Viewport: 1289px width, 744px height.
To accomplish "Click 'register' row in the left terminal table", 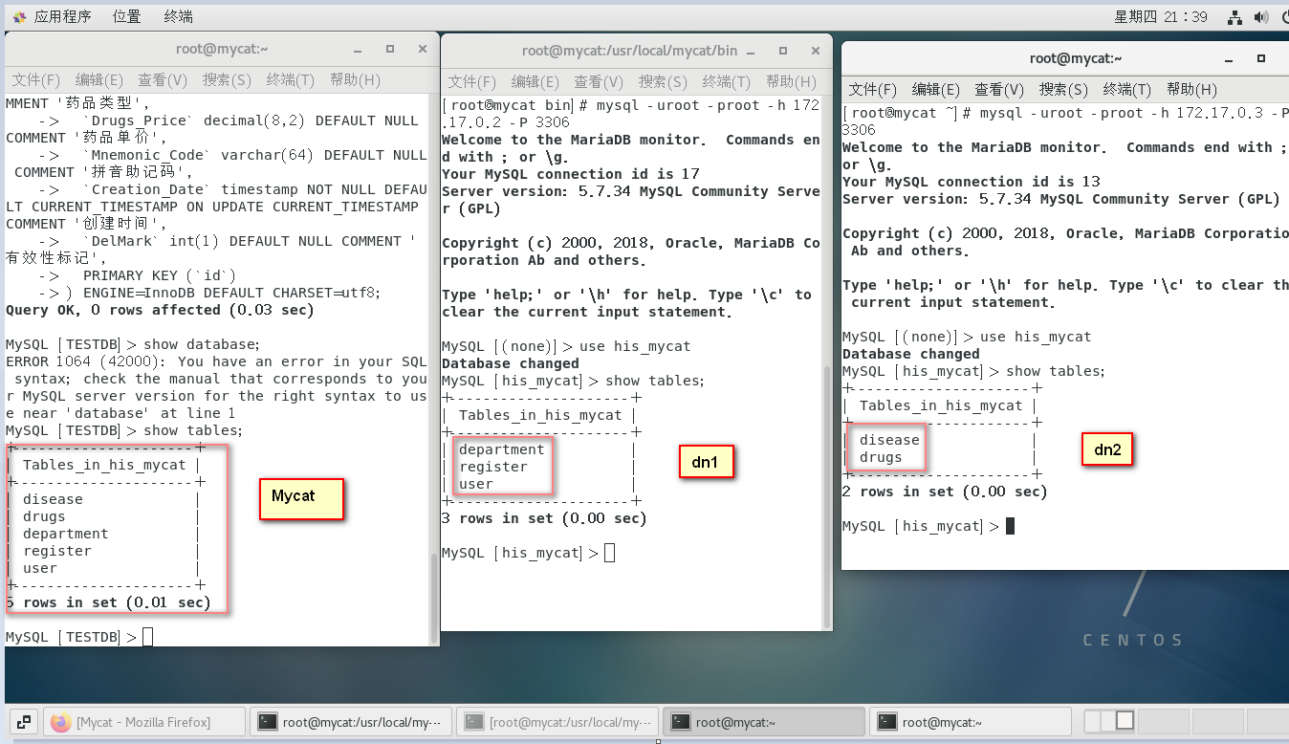I will tap(57, 551).
